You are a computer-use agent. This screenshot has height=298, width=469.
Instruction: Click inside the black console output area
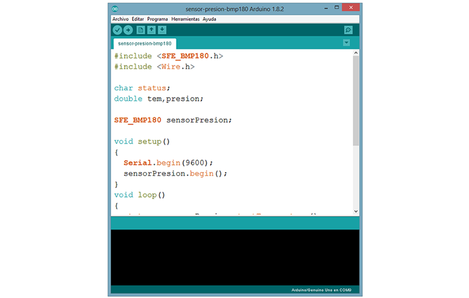(234, 257)
